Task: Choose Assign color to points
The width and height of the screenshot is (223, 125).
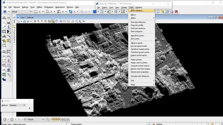Action: [x=141, y=63]
